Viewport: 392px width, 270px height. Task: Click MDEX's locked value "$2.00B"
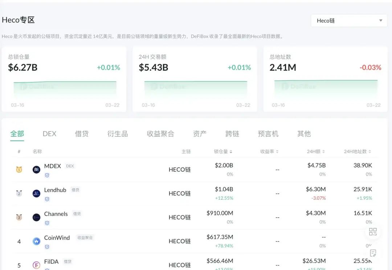pos(224,166)
